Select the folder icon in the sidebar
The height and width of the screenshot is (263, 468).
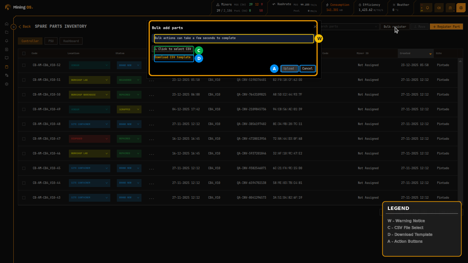click(x=6, y=33)
